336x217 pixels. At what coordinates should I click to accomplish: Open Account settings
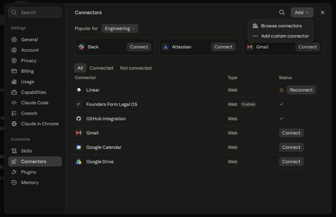coord(35,50)
